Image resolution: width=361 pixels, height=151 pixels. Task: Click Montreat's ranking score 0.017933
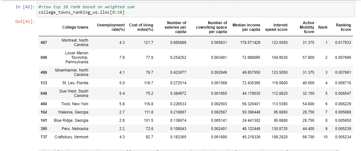(343, 42)
